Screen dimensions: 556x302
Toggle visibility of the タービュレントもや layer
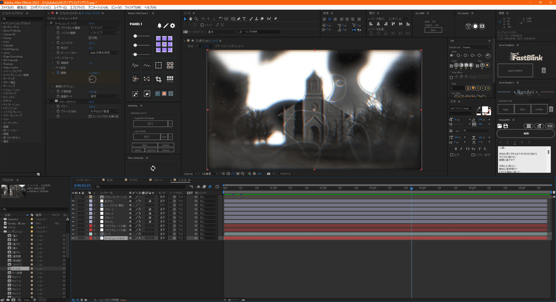click(x=73, y=238)
